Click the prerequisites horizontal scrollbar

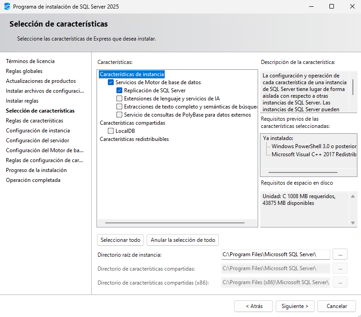click(303, 172)
